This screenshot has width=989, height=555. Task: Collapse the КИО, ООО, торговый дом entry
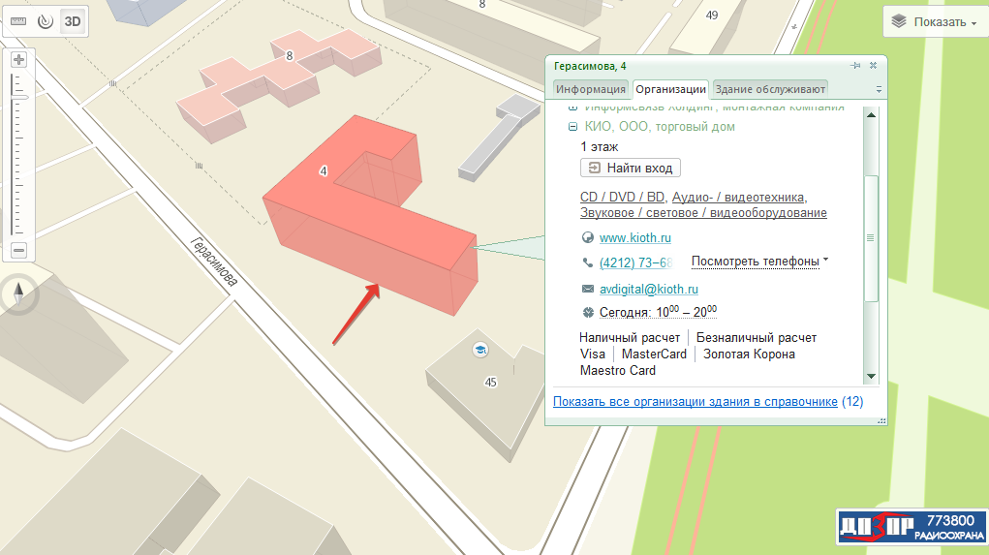[572, 127]
